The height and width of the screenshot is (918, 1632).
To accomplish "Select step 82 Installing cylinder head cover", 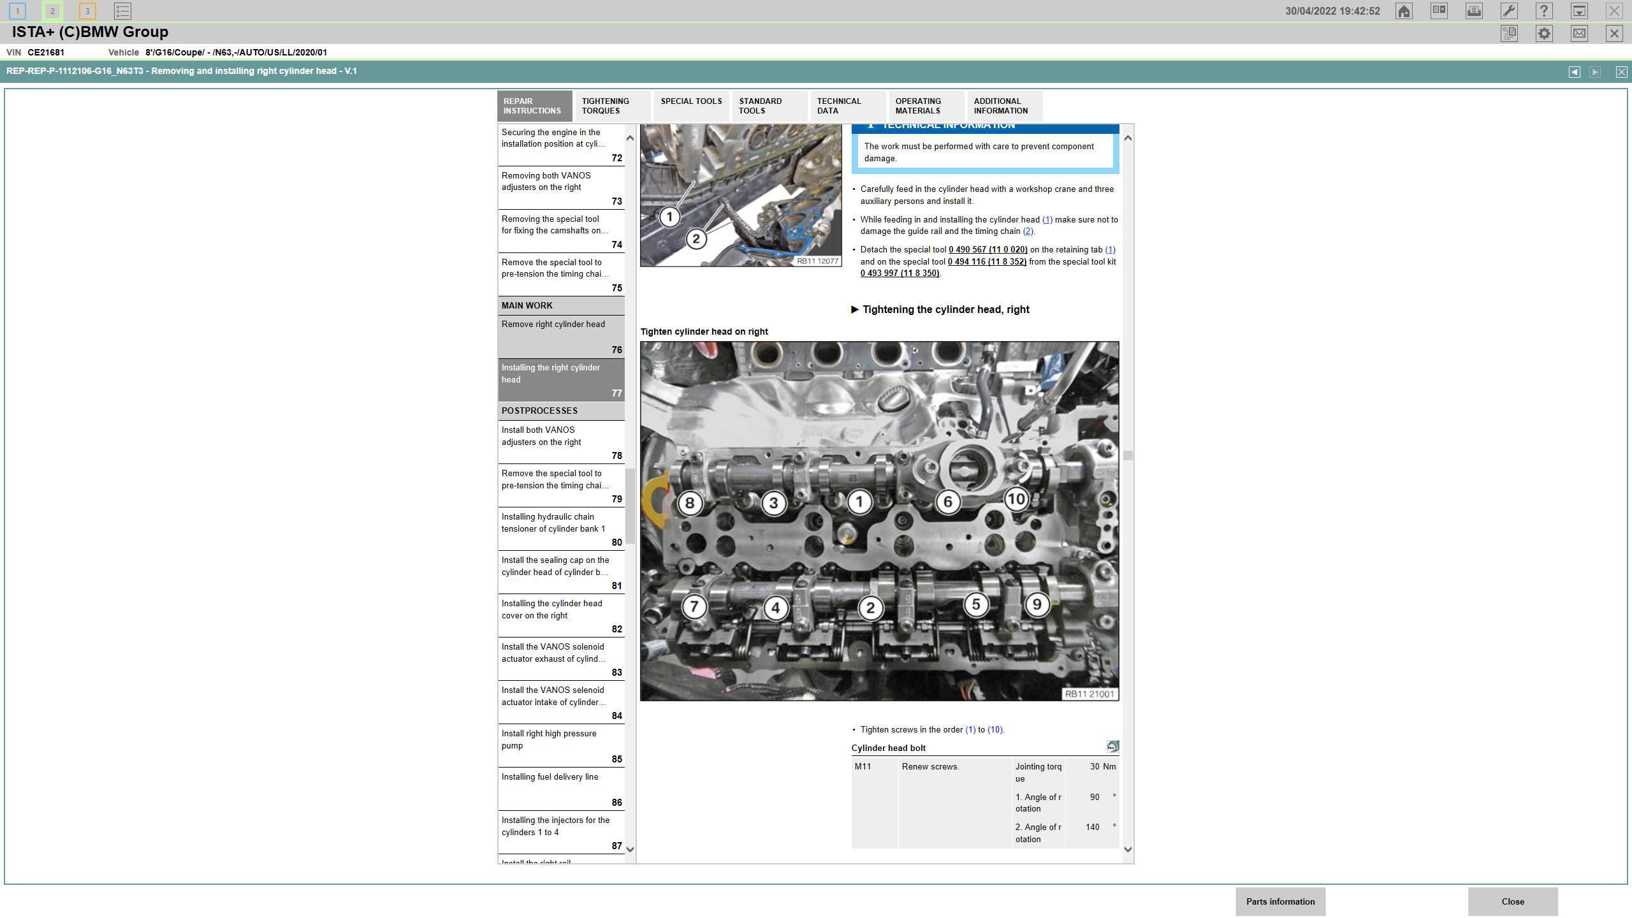I will (561, 616).
